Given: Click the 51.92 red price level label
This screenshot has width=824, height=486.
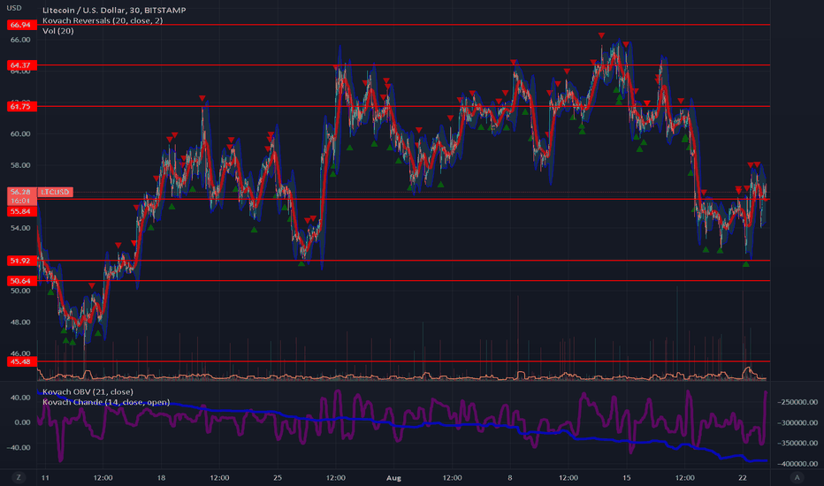Looking at the screenshot, I should (x=21, y=261).
